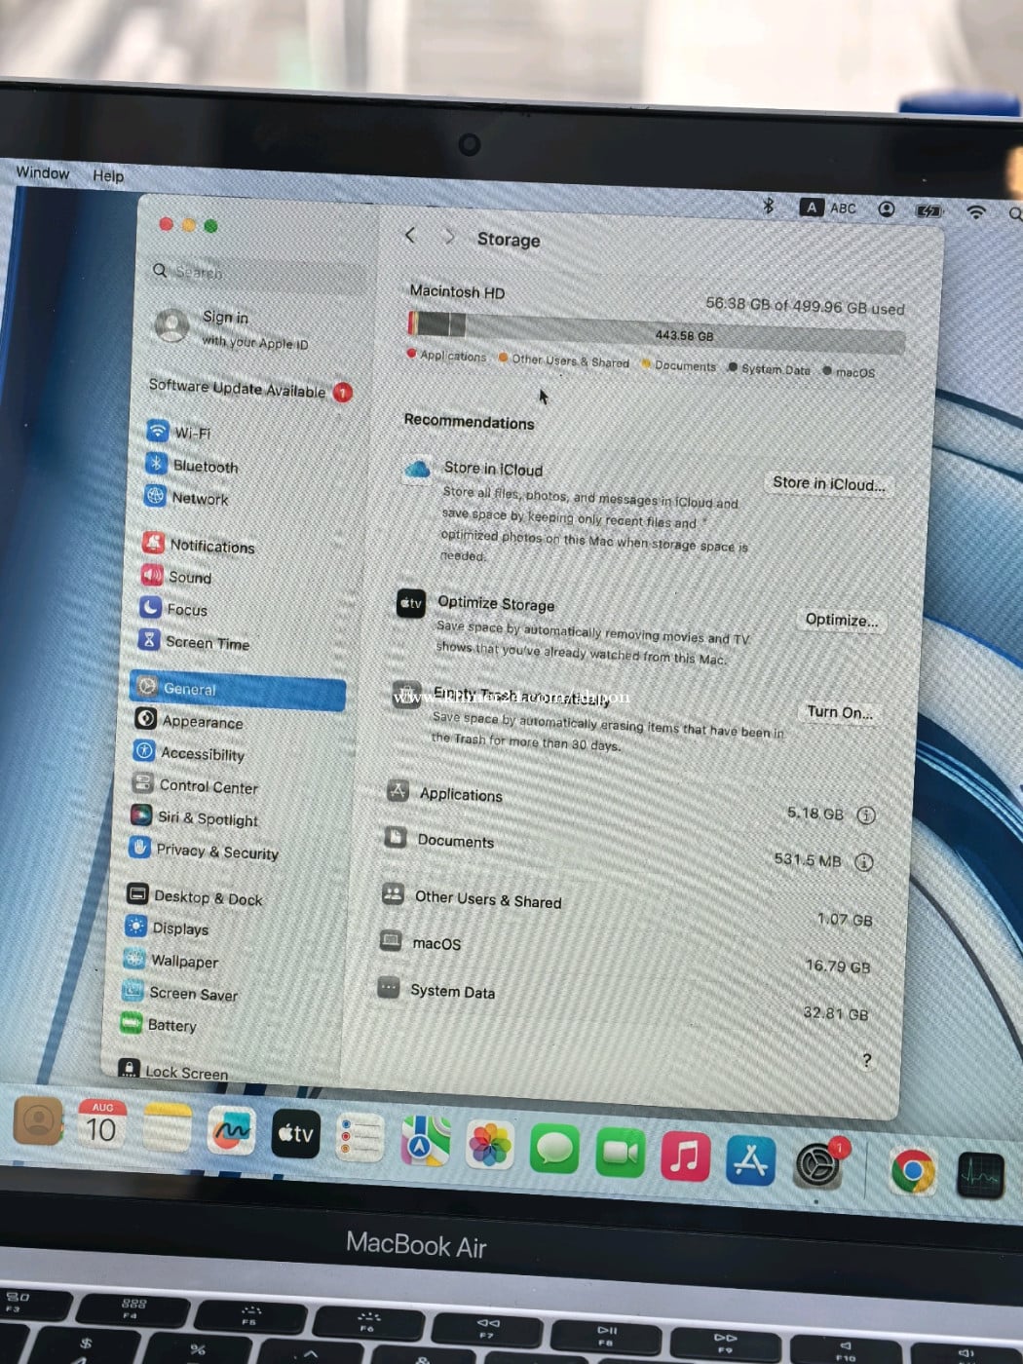The image size is (1023, 1364).
Task: Open Notes from the Dock
Action: click(167, 1127)
